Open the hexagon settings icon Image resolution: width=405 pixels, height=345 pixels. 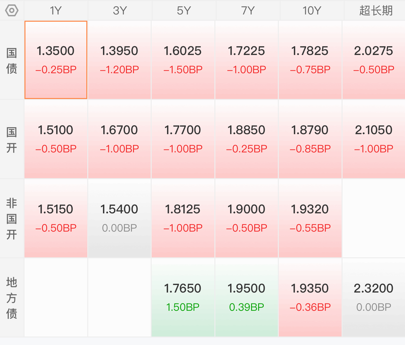coord(12,10)
